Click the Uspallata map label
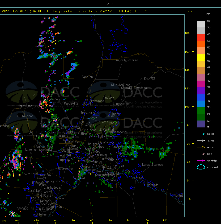Image resolution: width=221 pixels, height=224 pixels. pos(25,106)
